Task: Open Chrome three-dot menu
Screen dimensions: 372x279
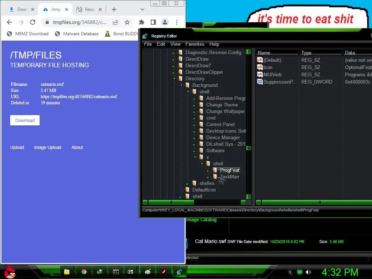Action: 177,22
